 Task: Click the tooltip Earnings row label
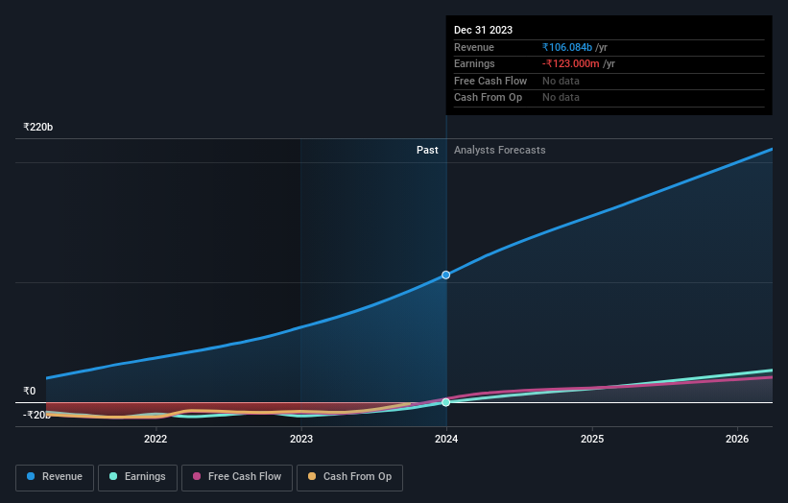point(474,63)
